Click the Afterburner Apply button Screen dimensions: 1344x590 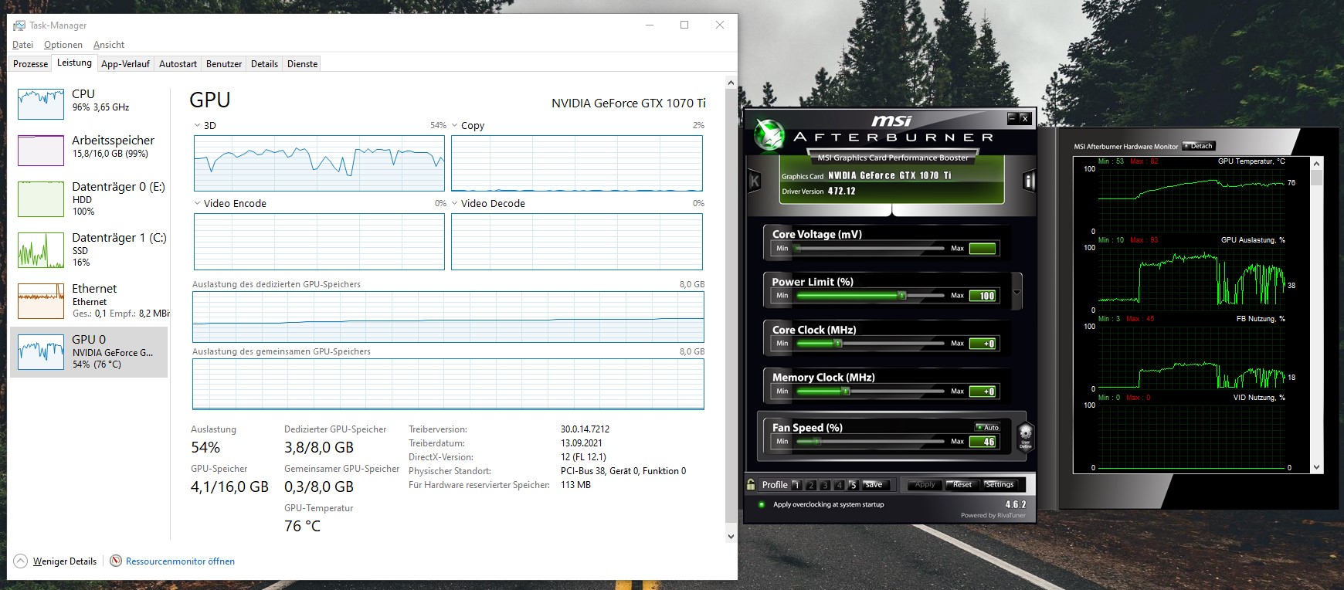pos(925,485)
